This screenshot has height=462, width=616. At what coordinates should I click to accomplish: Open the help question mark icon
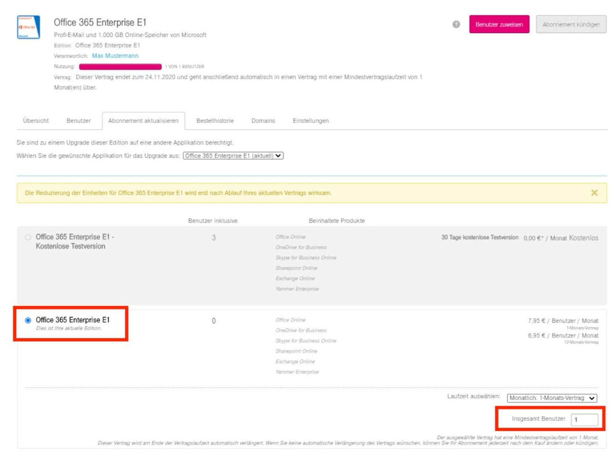coord(456,24)
